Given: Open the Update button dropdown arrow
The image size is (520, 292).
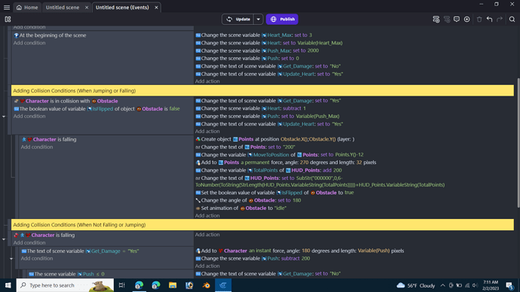Looking at the screenshot, I should (258, 20).
